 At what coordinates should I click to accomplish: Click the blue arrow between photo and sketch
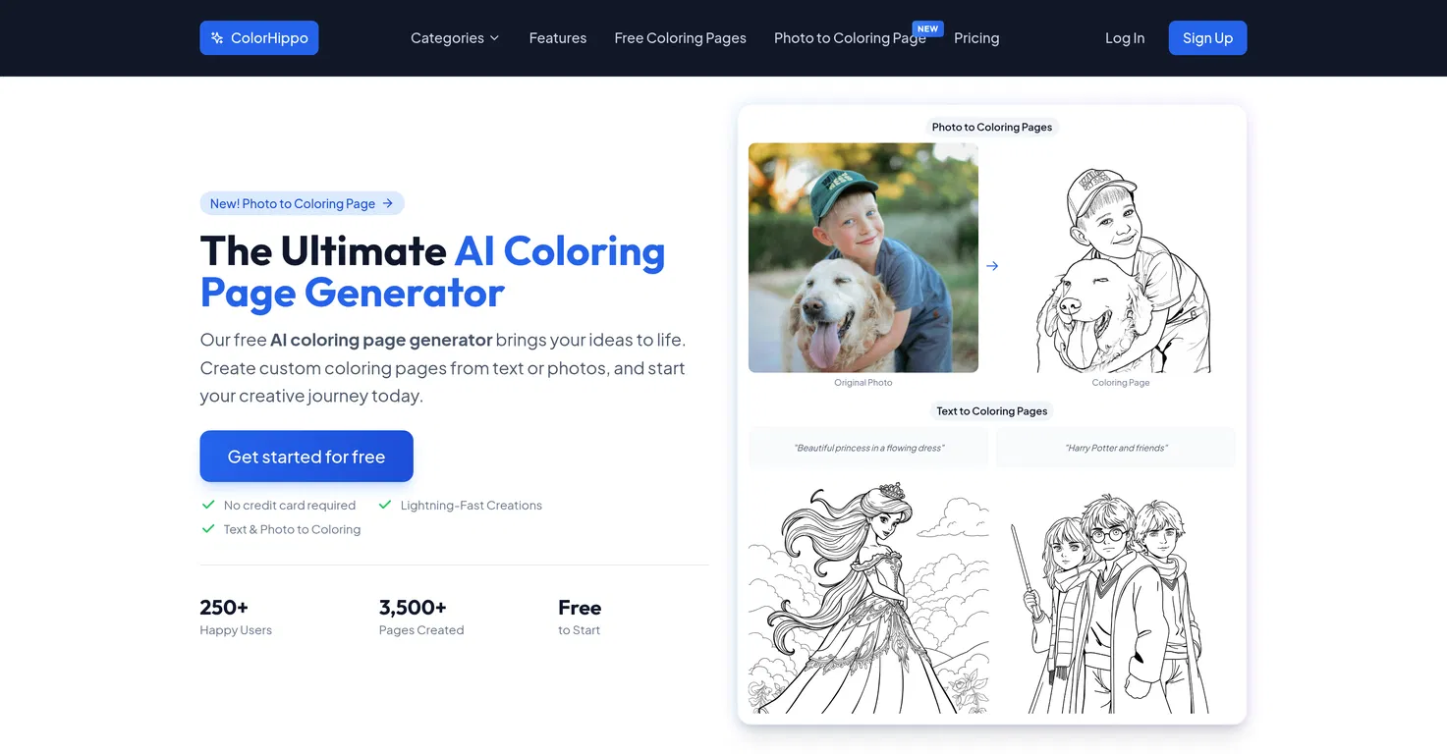(x=992, y=266)
